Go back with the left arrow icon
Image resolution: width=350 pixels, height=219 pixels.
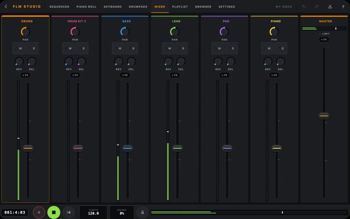pyautogui.click(x=6, y=7)
